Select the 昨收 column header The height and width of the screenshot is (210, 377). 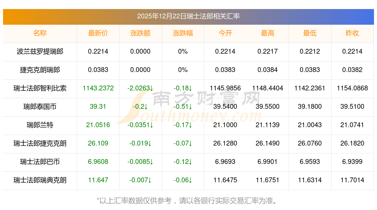[352, 33]
